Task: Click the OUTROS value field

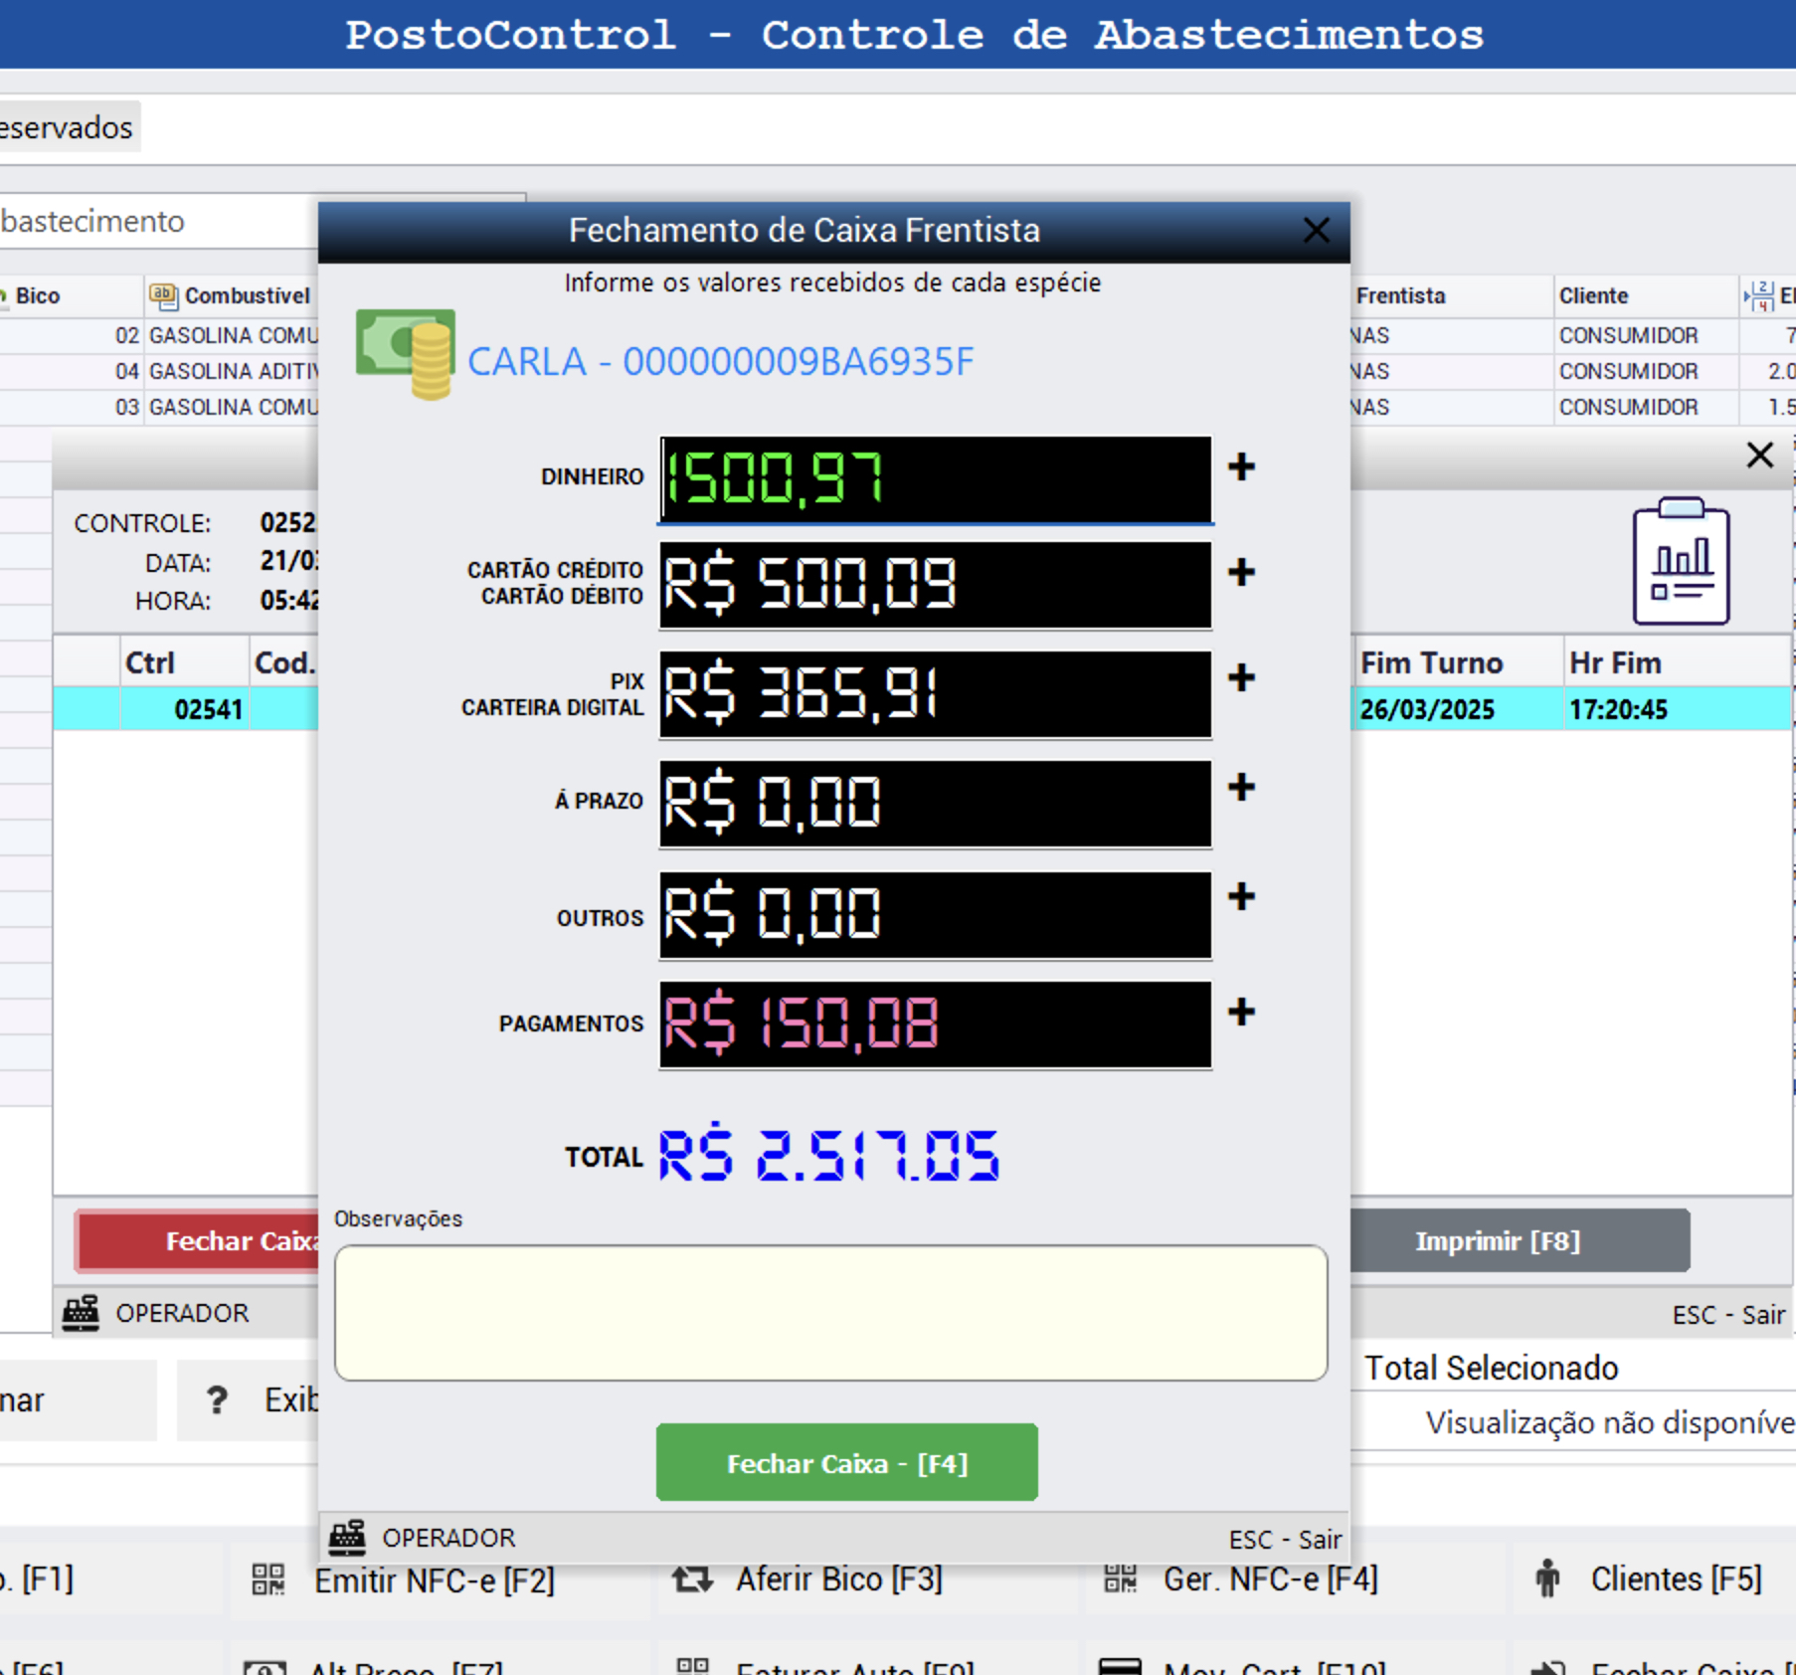Action: coord(936,915)
